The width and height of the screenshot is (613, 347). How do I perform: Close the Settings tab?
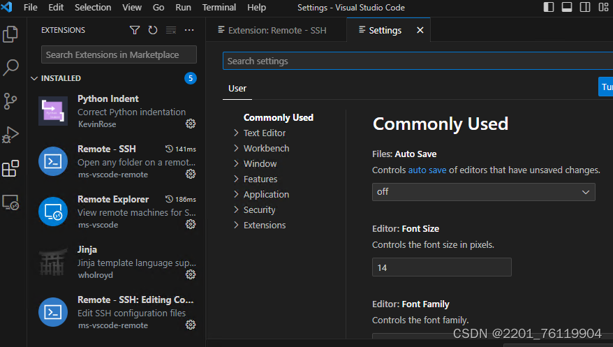(420, 30)
